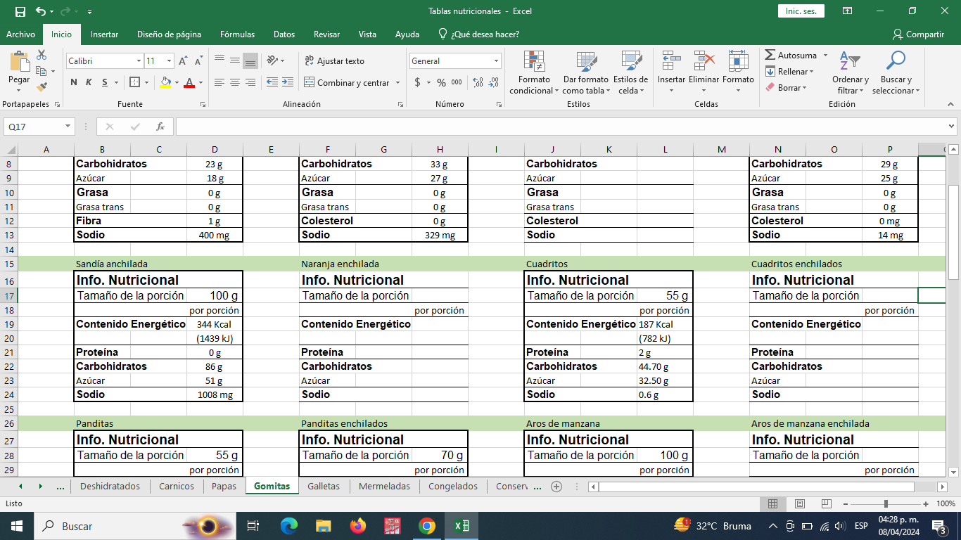
Task: Open the General number format dropdown
Action: click(x=496, y=61)
